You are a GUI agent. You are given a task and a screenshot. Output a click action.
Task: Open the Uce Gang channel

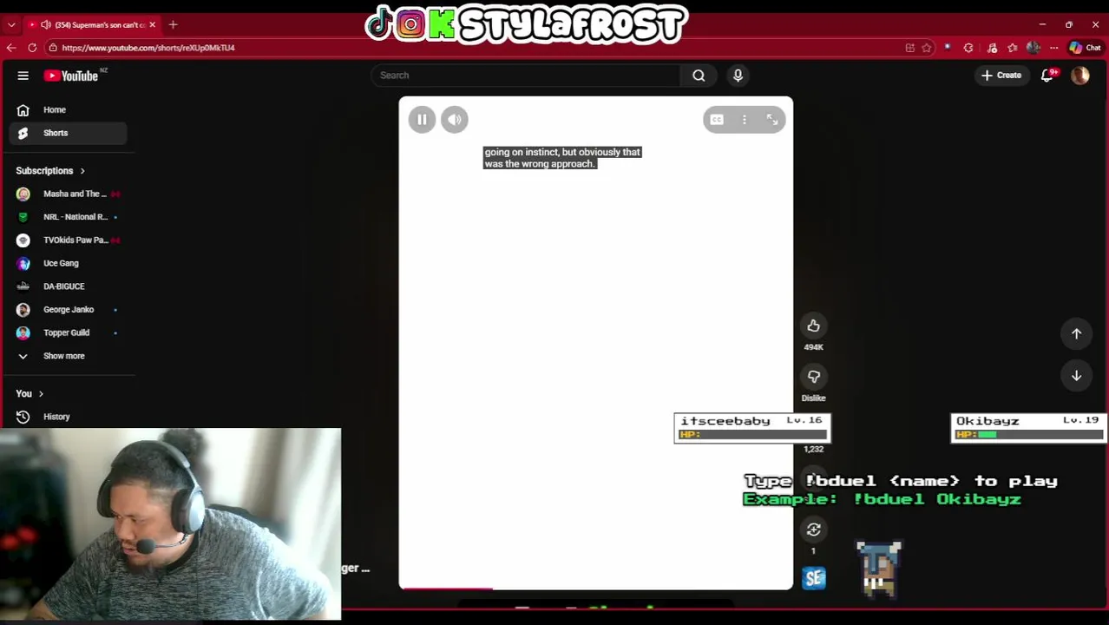69,263
